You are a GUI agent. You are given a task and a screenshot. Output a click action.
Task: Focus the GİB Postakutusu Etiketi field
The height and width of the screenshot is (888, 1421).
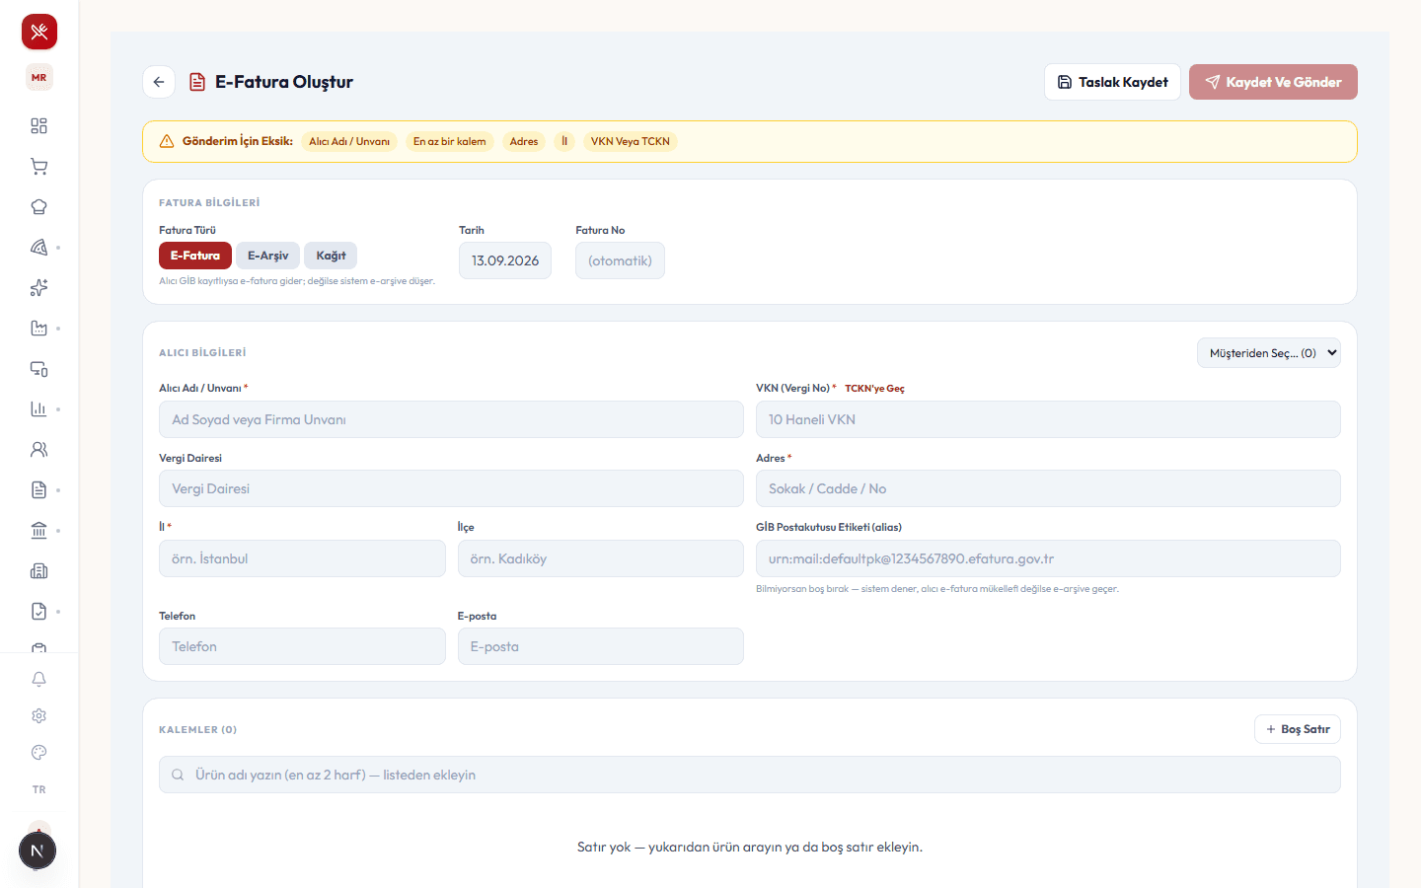1048,558
